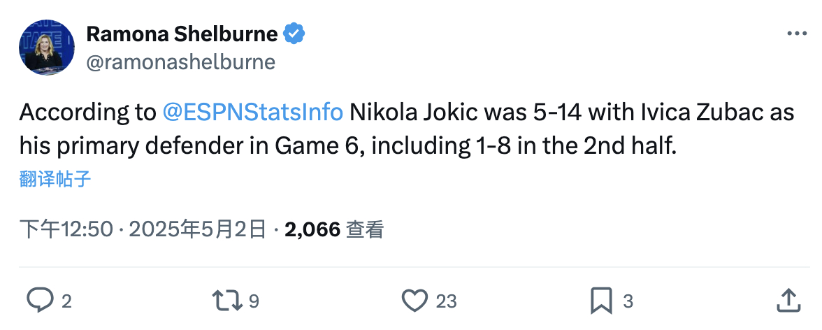Click the retweet arrows icon
Screen dimensions: 822x330
pos(227,301)
